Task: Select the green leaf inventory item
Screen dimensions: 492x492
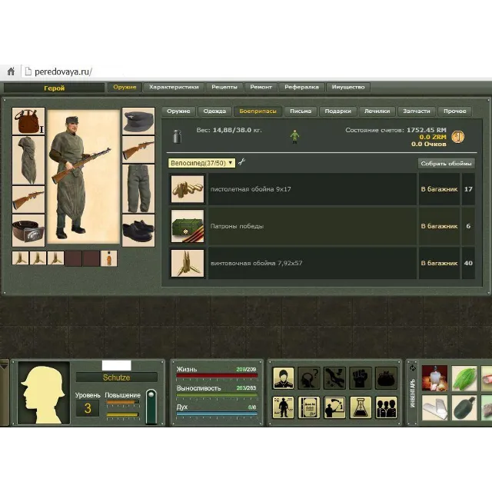Action: (464, 378)
